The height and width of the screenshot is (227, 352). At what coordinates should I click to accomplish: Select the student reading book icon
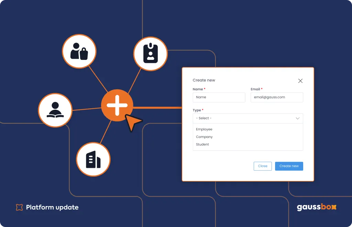point(55,110)
